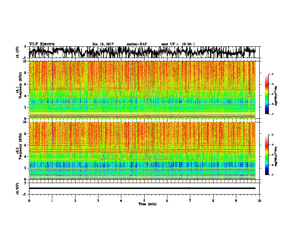
Task: Click the ch.2 color bar '-7' label
Action: click(272, 175)
